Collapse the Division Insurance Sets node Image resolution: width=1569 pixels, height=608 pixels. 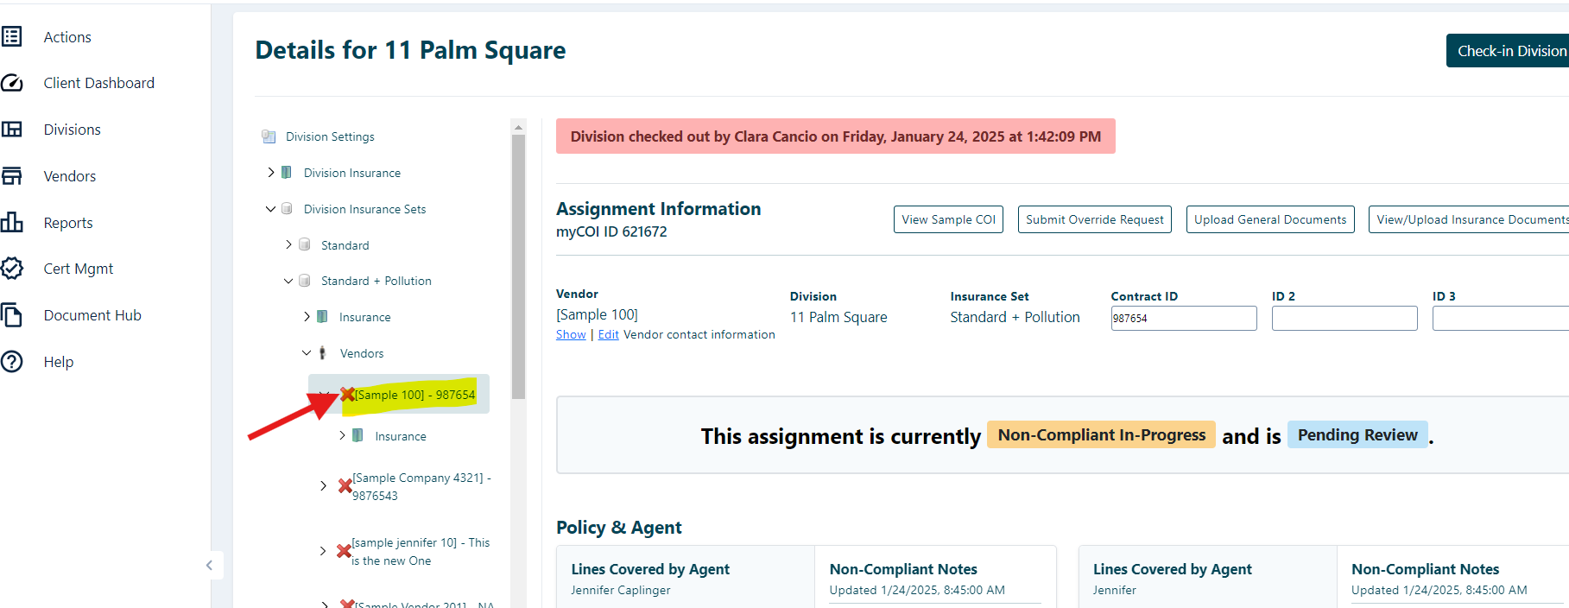(x=271, y=209)
